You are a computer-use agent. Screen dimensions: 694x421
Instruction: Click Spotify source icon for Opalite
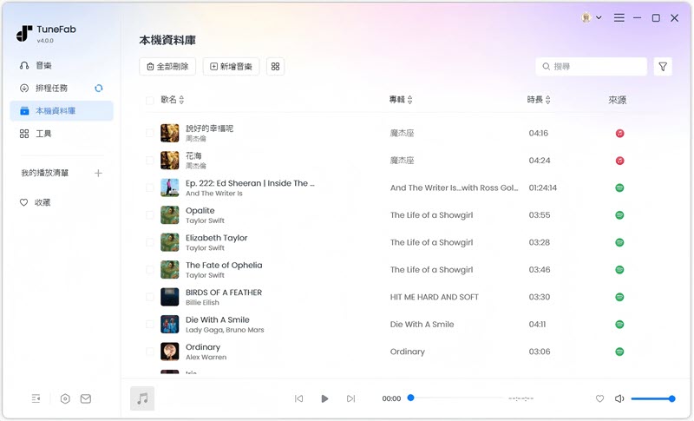pyautogui.click(x=619, y=215)
